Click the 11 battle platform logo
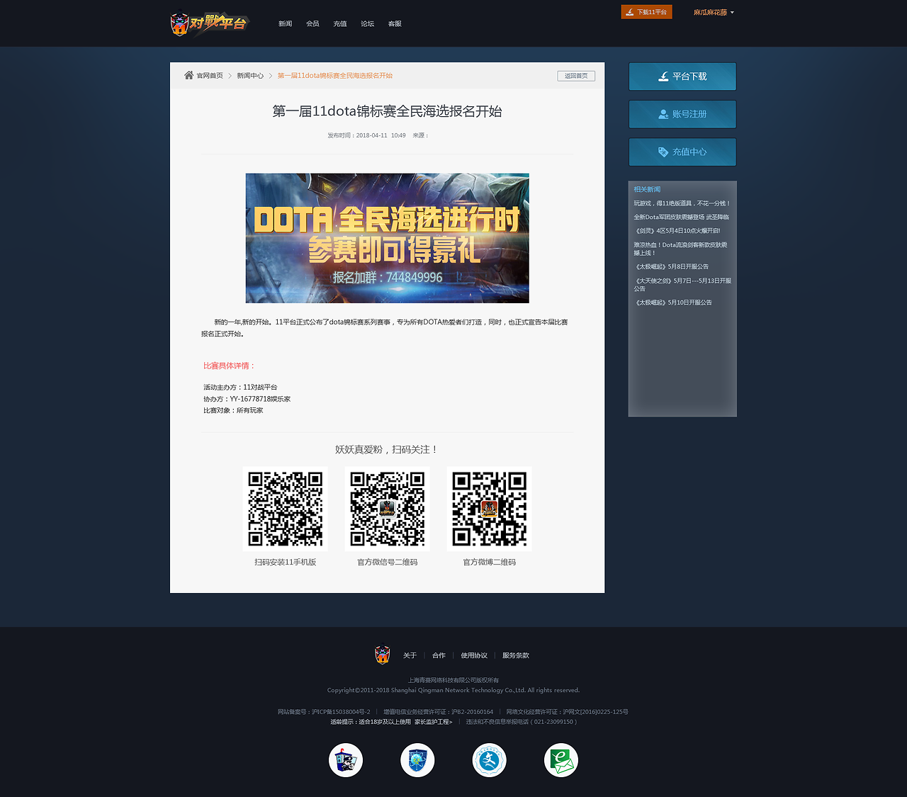 (x=209, y=23)
